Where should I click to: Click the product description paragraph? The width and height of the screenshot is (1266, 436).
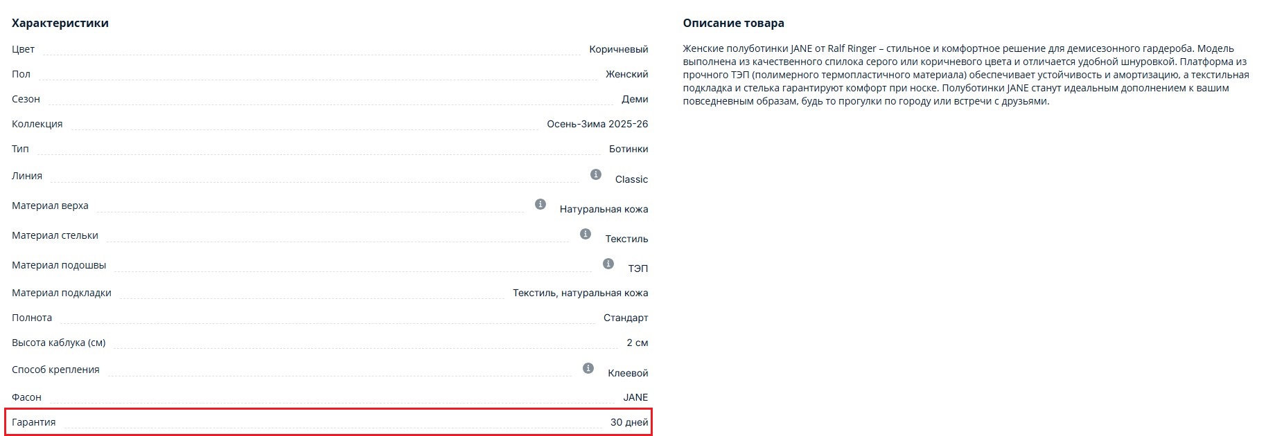(965, 75)
